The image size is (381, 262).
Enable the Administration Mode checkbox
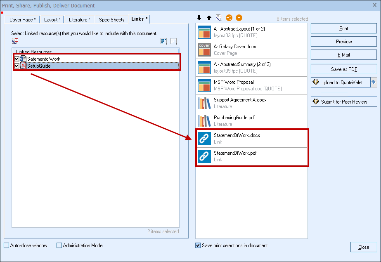tap(59, 245)
